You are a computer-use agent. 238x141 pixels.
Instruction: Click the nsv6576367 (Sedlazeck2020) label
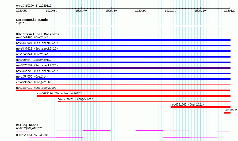click(x=37, y=65)
